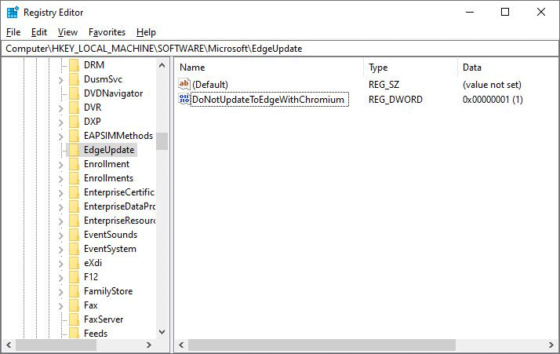Click the FaxServer folder icon
Image resolution: width=560 pixels, height=354 pixels.
click(x=74, y=319)
